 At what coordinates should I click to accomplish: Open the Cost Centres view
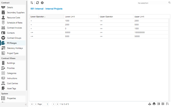13,83
